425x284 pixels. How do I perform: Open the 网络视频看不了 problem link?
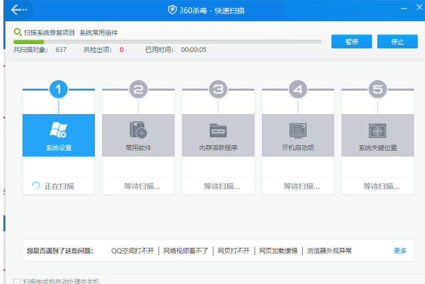186,251
